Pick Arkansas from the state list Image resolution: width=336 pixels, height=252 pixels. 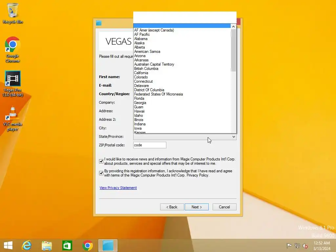[182, 60]
